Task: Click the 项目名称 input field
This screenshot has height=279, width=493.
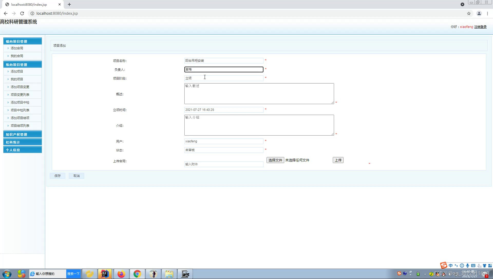Action: pos(223,60)
